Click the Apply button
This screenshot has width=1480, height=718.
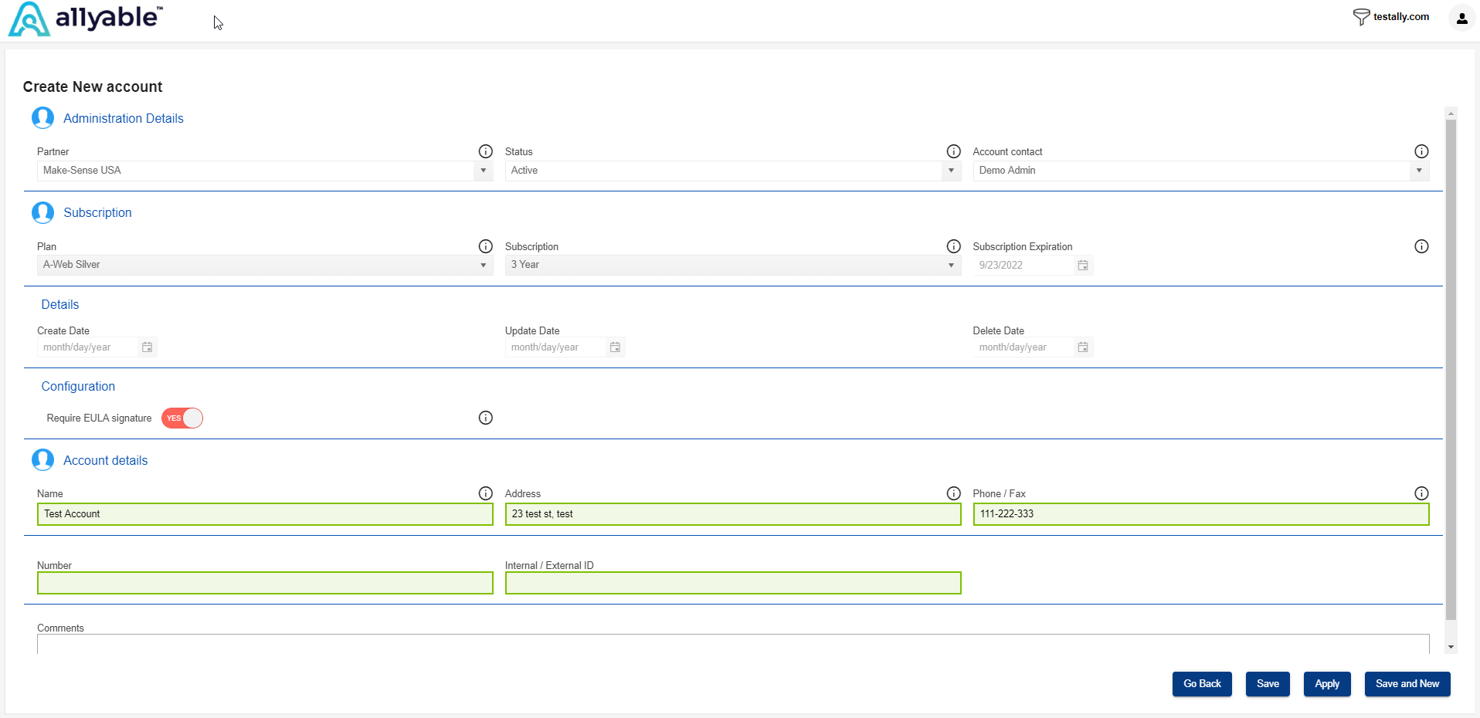1327,684
